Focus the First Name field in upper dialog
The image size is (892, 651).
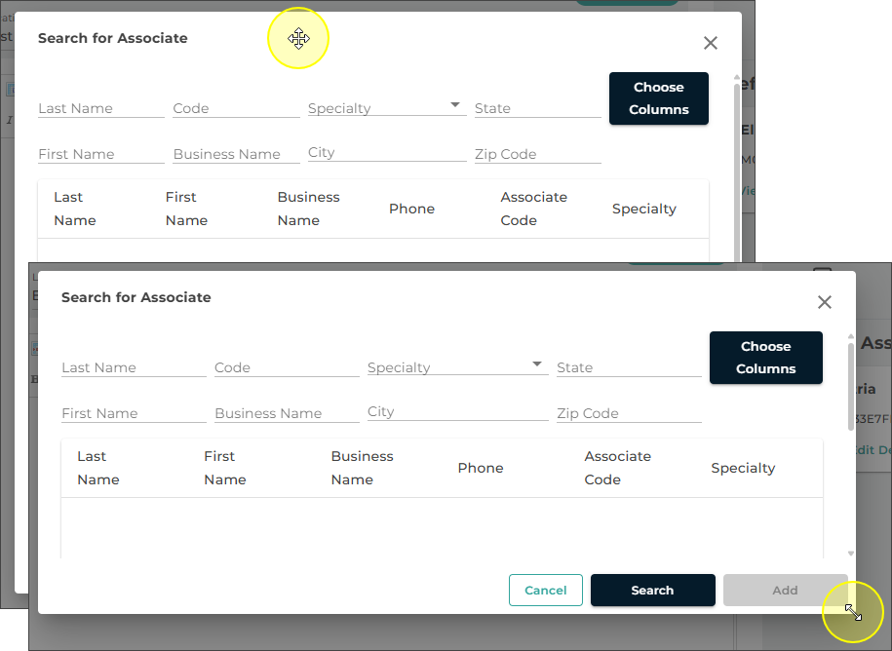pos(101,154)
